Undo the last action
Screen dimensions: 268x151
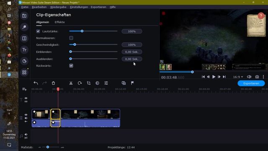(36, 83)
